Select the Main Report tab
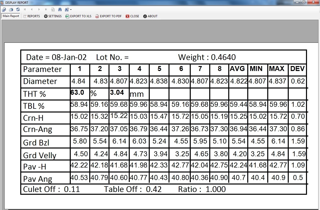 point(11,16)
